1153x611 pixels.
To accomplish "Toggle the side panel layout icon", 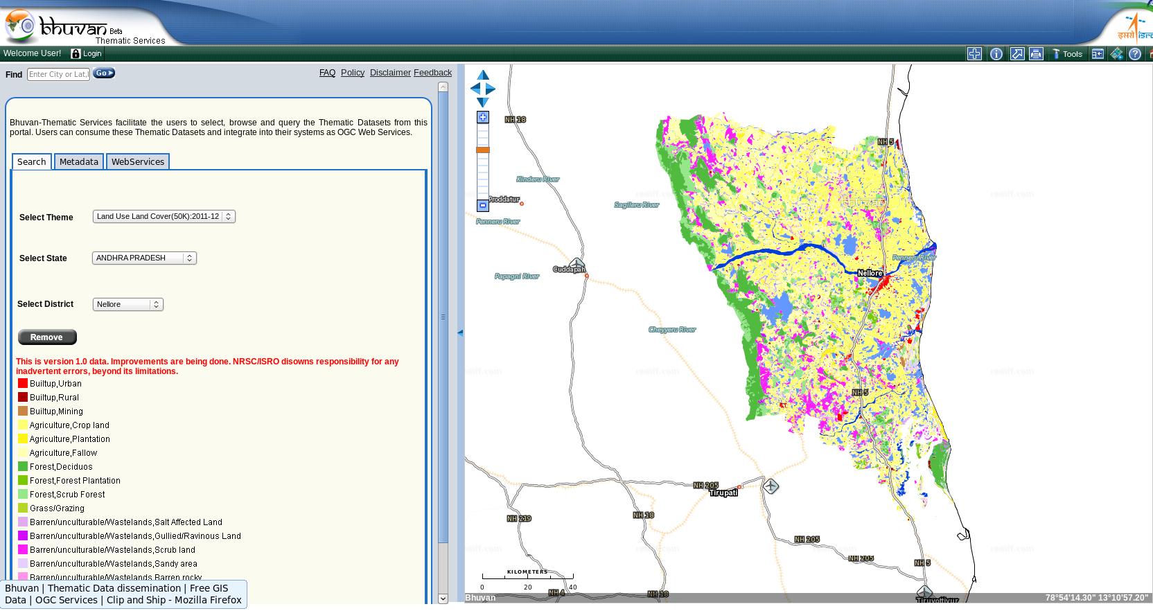I will pyautogui.click(x=1098, y=53).
